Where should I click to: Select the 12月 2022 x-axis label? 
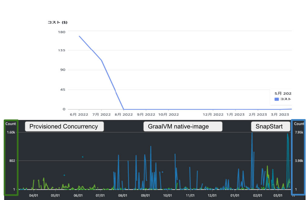click(x=213, y=115)
